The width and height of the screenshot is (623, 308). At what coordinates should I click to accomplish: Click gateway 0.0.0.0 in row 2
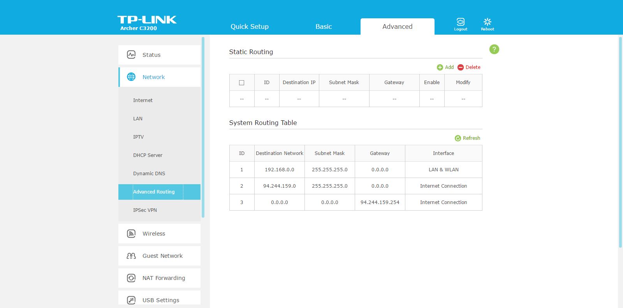pos(380,186)
